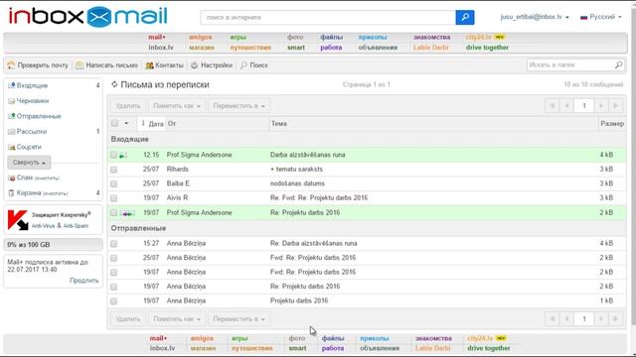This screenshot has height=357, width=636.
Task: Click the Соцсети folder icon
Action: click(x=11, y=147)
